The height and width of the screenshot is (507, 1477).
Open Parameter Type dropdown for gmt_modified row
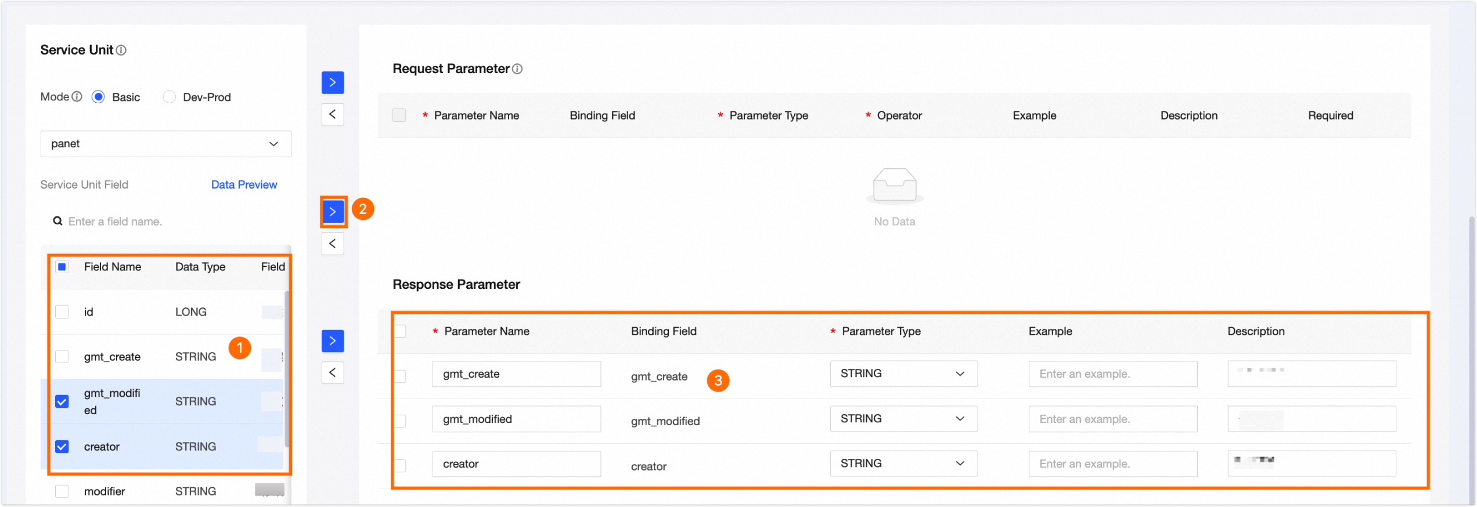click(903, 419)
